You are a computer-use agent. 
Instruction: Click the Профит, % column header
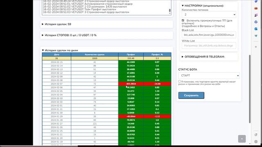point(157,54)
